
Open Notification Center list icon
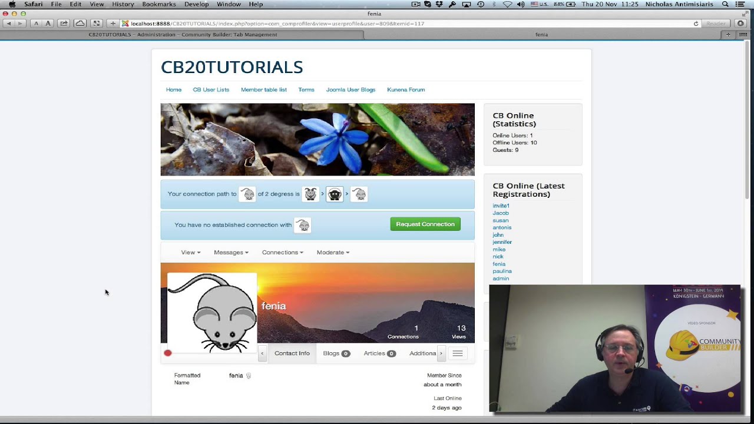pyautogui.click(x=740, y=4)
